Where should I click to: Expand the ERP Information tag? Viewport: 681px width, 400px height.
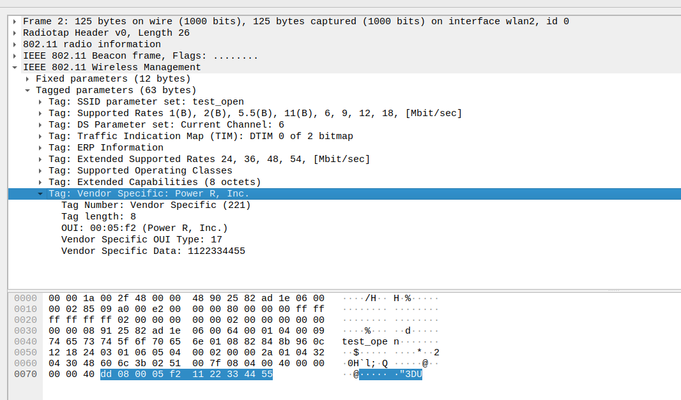click(40, 148)
